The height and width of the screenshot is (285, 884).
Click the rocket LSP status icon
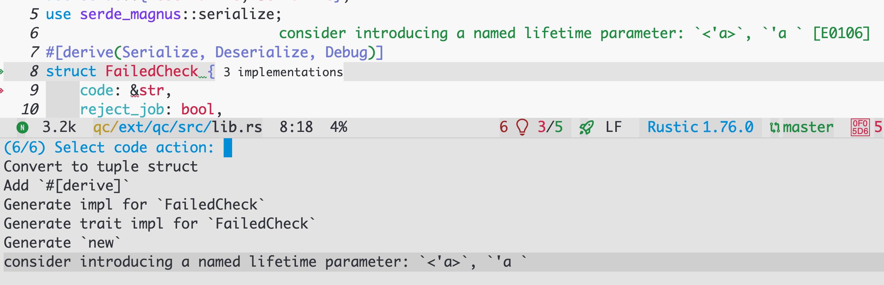click(587, 127)
